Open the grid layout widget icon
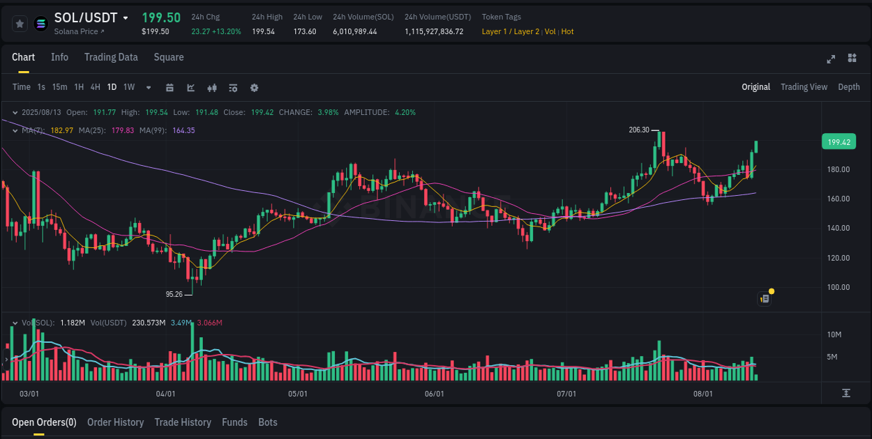Image resolution: width=872 pixels, height=439 pixels. point(852,59)
